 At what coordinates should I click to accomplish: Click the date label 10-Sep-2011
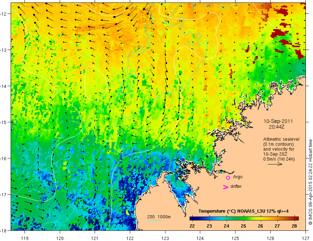[278, 121]
